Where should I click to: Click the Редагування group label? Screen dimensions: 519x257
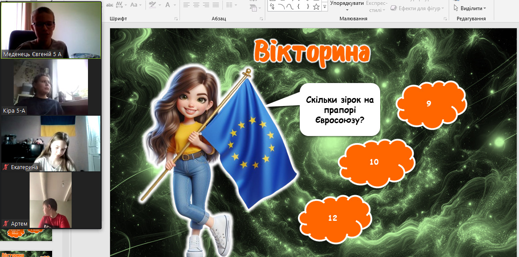(471, 19)
